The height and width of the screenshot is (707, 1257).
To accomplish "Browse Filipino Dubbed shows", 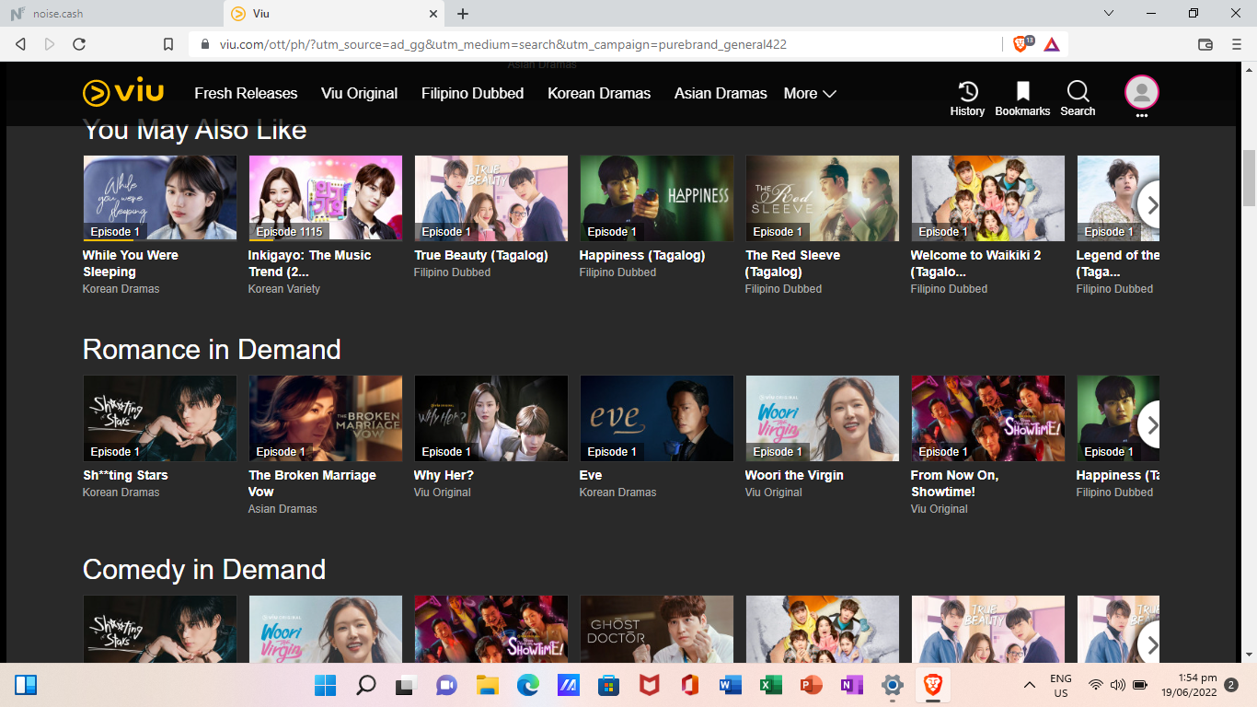I will pos(473,93).
